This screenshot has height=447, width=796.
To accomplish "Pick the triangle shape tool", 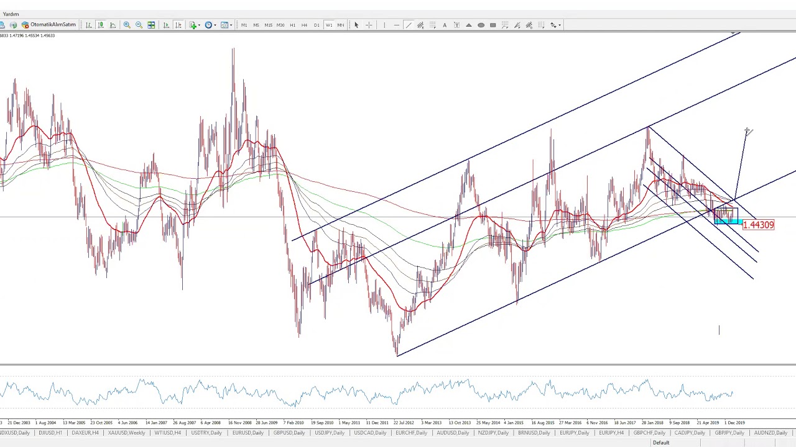I will pos(469,25).
